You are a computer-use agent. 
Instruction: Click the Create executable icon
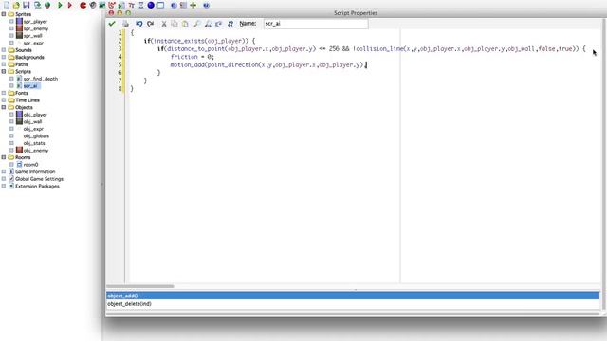click(x=37, y=5)
